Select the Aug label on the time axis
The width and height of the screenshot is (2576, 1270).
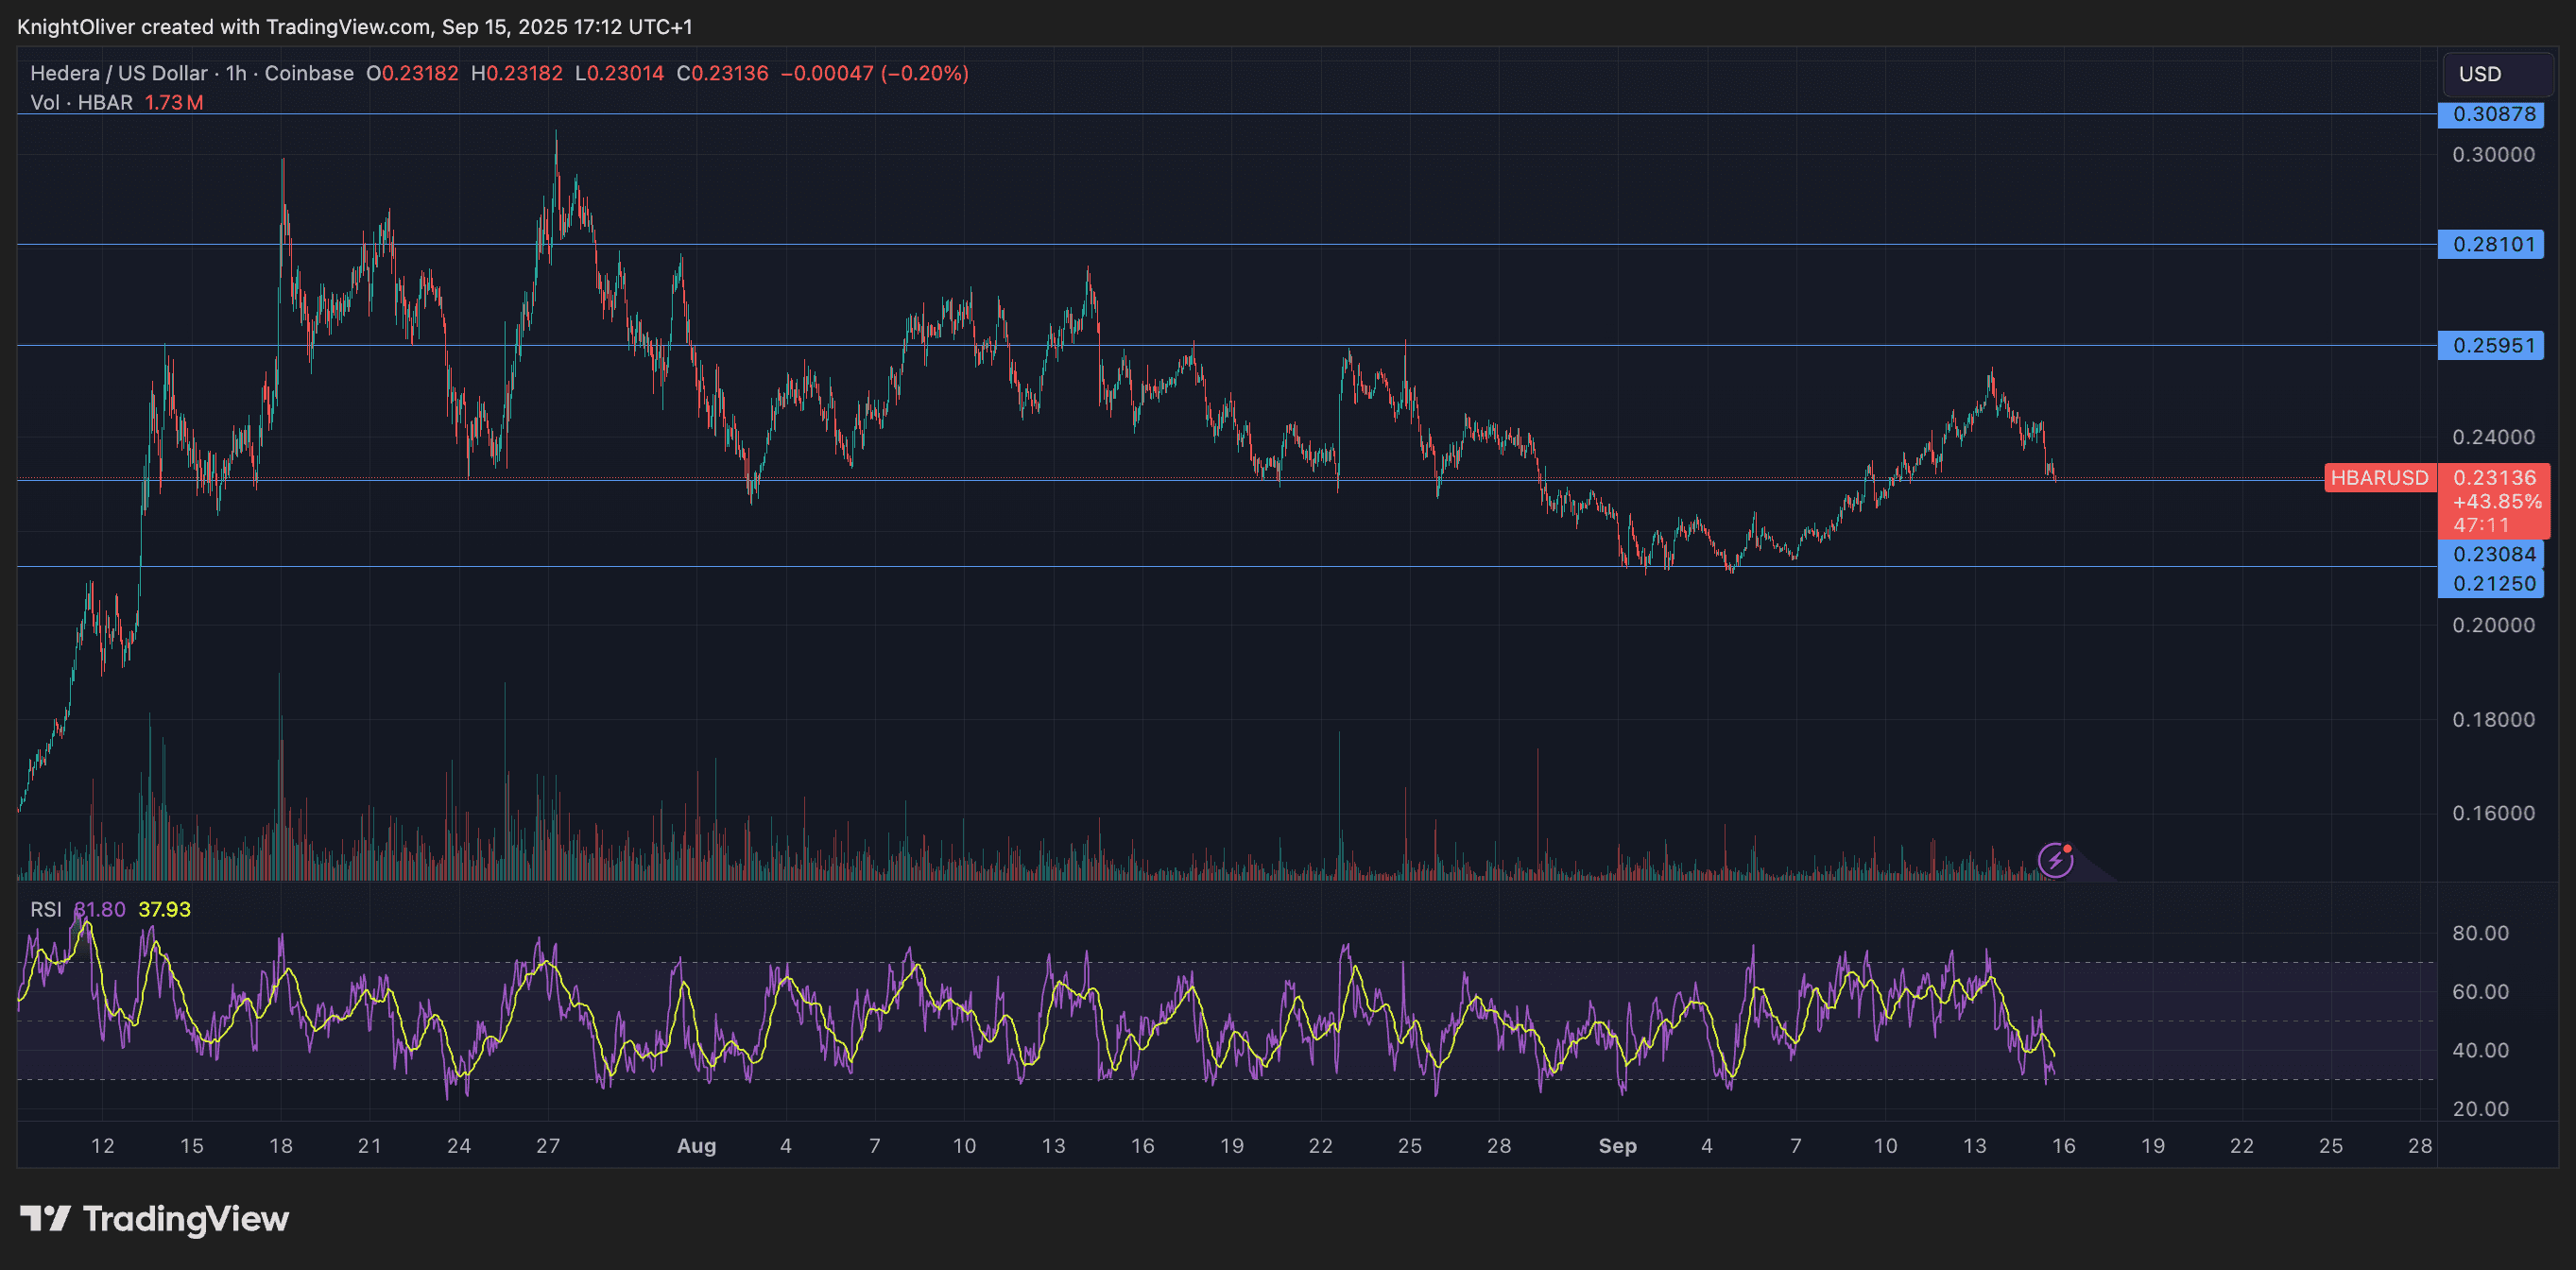tap(697, 1147)
